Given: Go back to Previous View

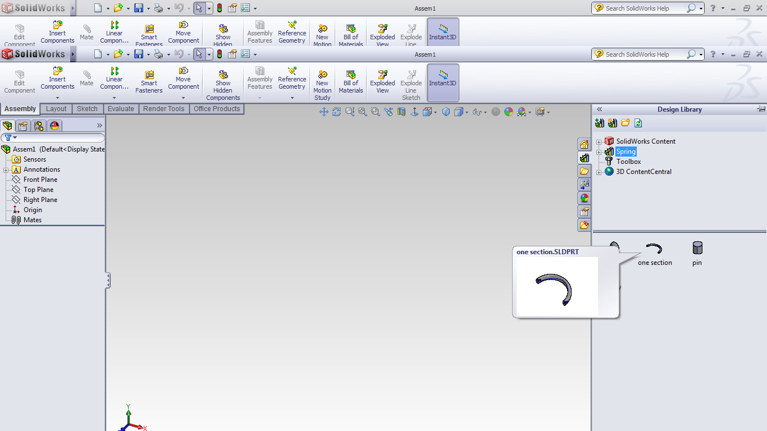Looking at the screenshot, I should tap(389, 112).
